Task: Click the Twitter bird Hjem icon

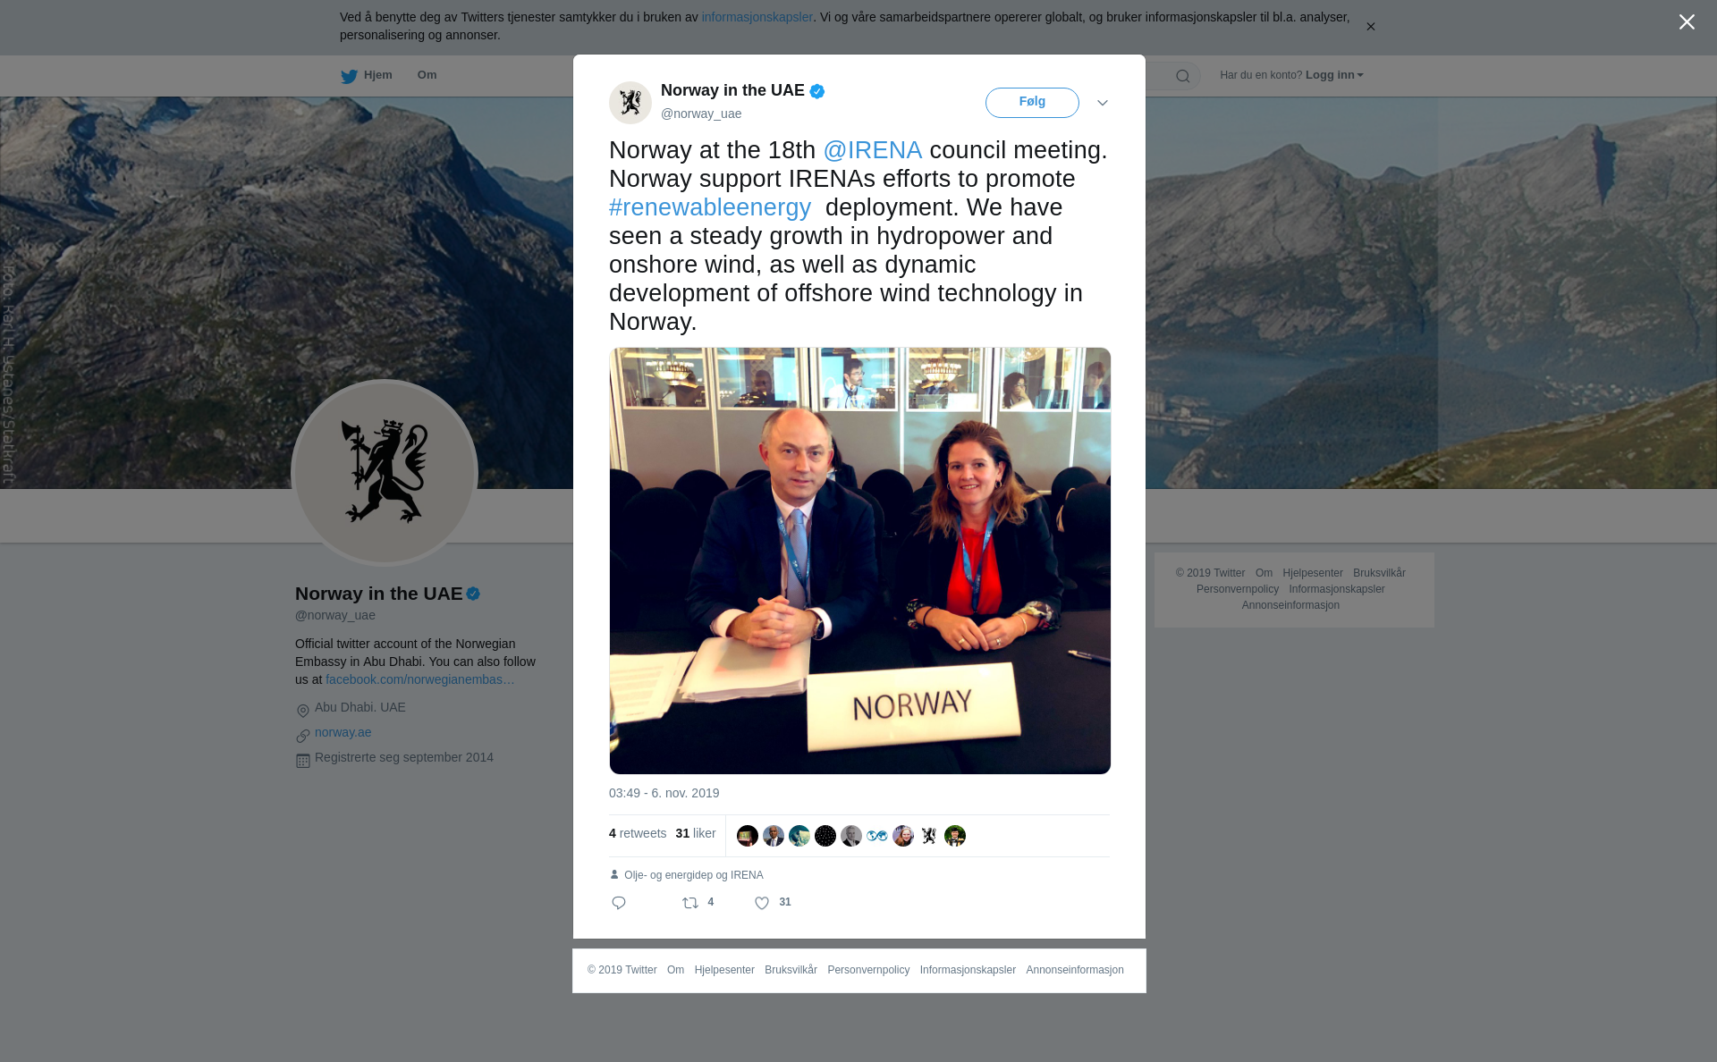Action: 349,76
